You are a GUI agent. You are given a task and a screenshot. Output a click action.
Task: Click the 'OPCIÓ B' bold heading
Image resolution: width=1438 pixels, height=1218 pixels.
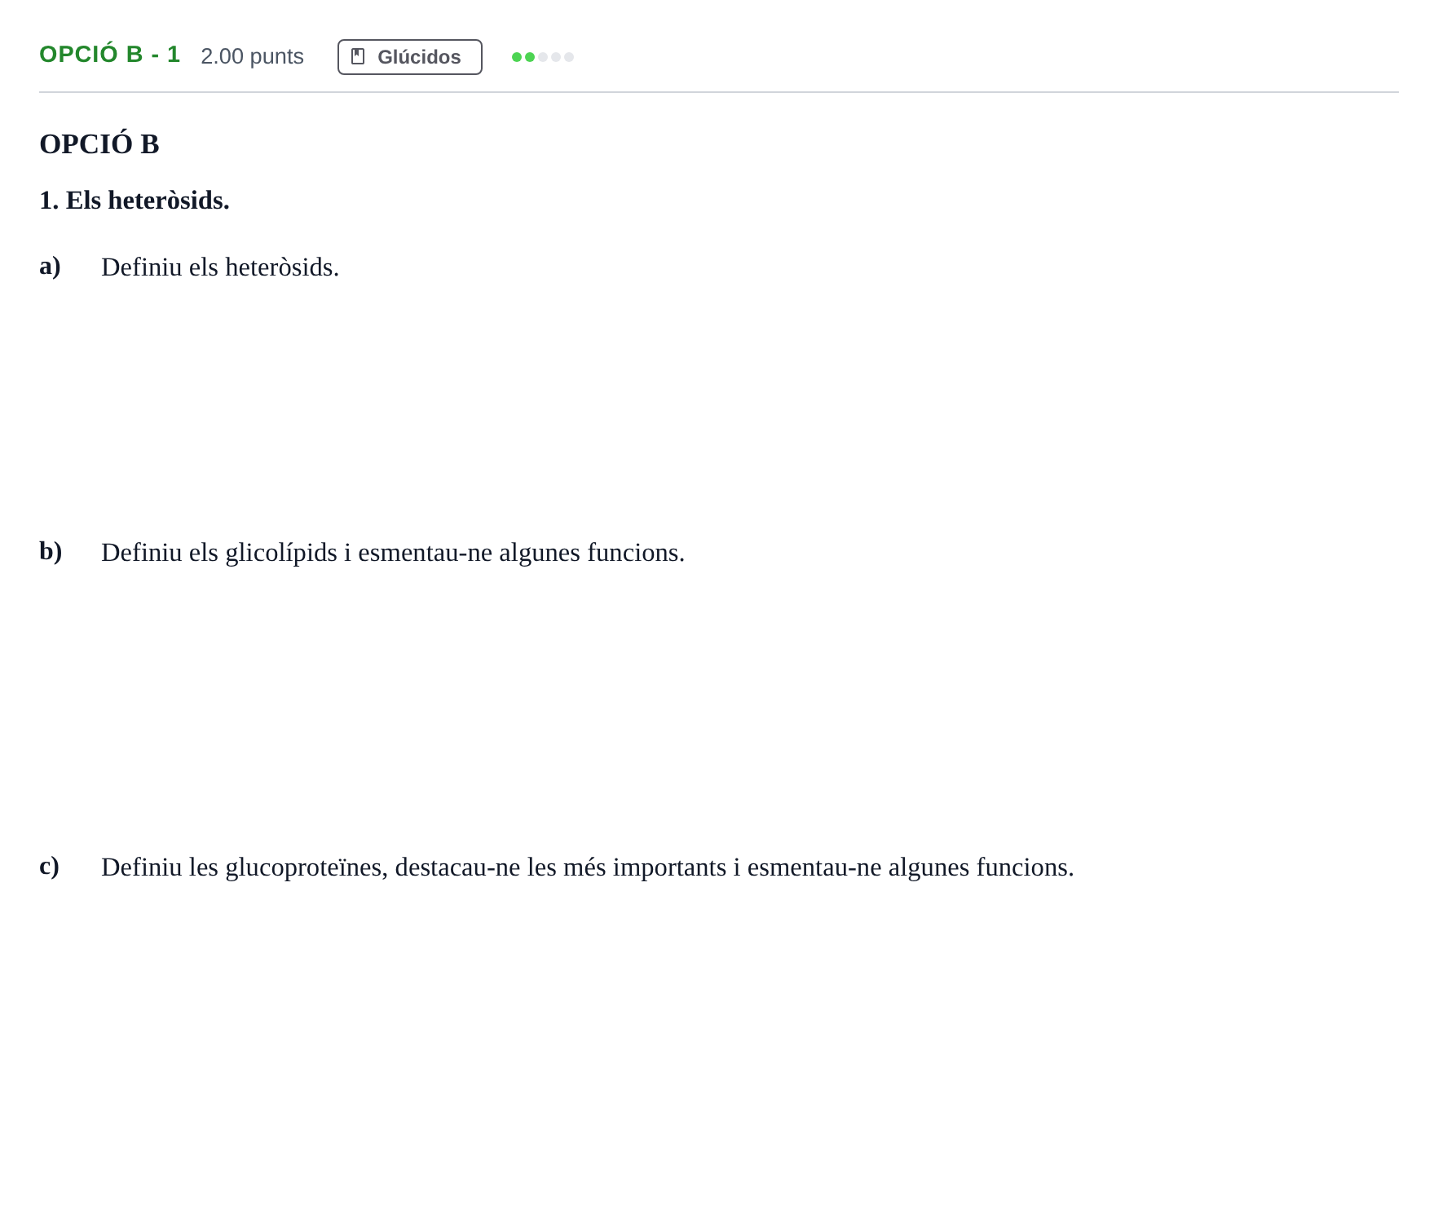99,144
